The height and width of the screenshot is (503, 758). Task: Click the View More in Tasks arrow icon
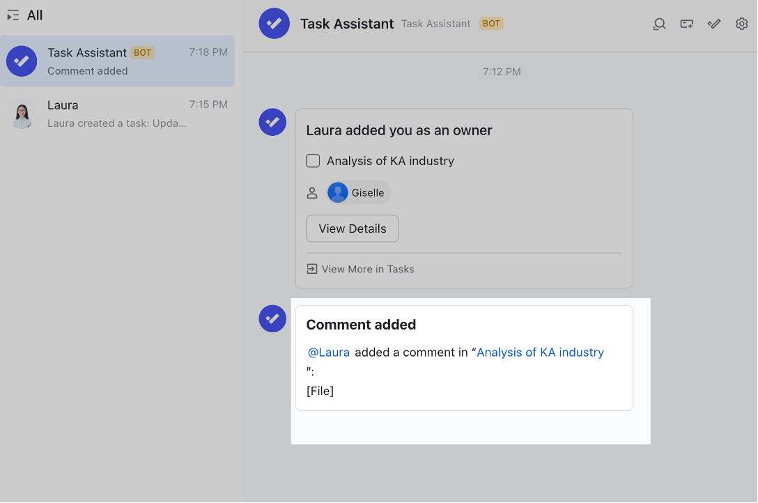(311, 268)
